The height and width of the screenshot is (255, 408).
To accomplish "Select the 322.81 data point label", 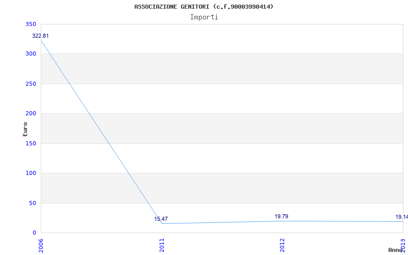I will [x=40, y=36].
